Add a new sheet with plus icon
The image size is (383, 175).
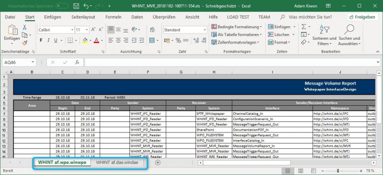[158, 162]
